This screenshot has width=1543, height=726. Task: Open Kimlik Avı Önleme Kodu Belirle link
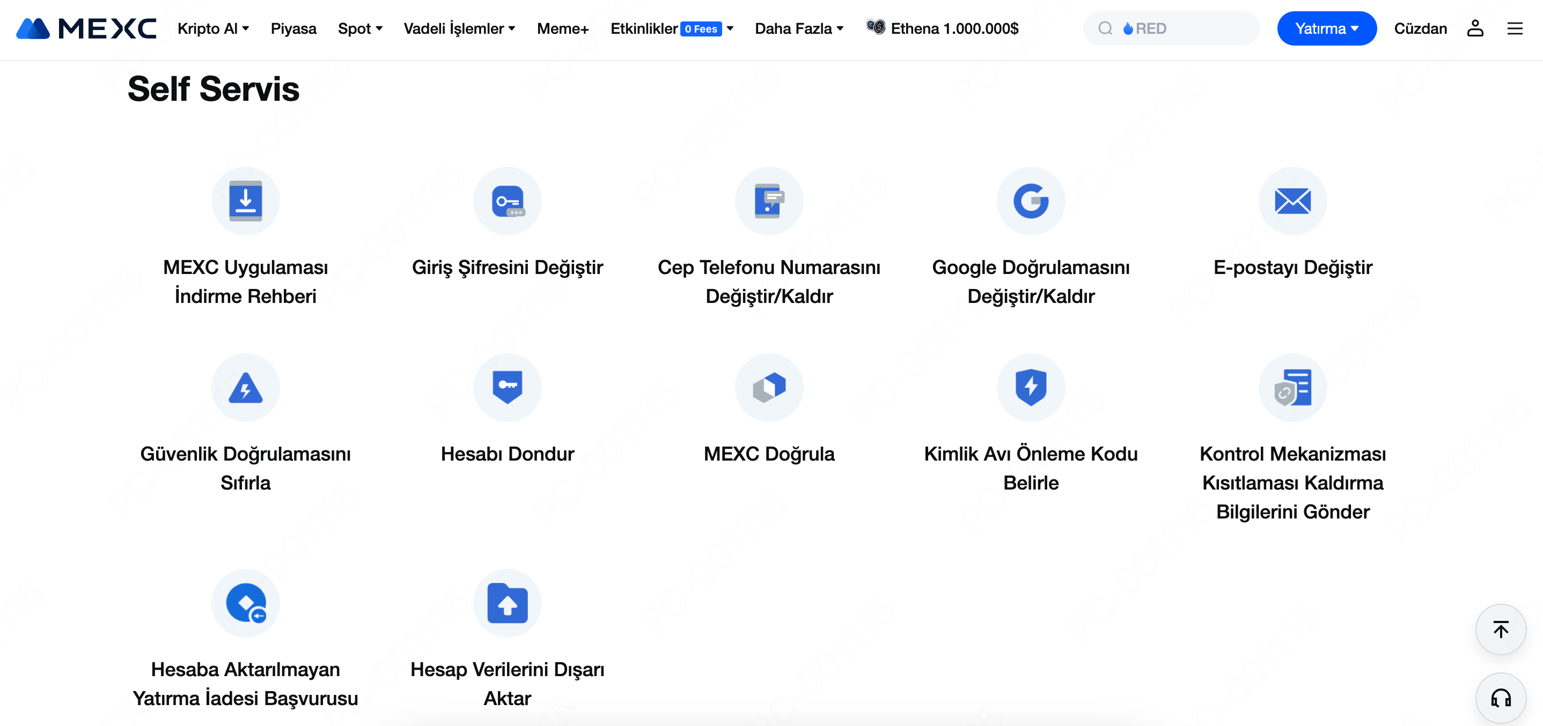tap(1031, 469)
